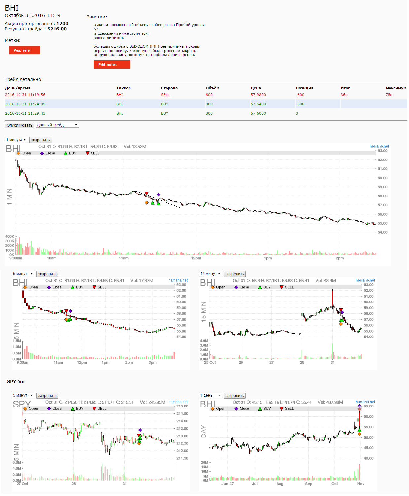Open the '1 минута' timeframe dropdown
The height and width of the screenshot is (496, 409).
pyautogui.click(x=16, y=140)
